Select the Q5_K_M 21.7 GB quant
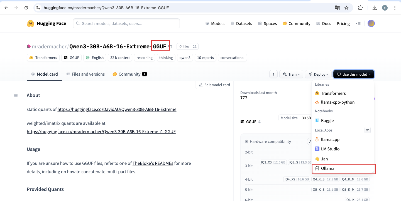 tap(355, 190)
